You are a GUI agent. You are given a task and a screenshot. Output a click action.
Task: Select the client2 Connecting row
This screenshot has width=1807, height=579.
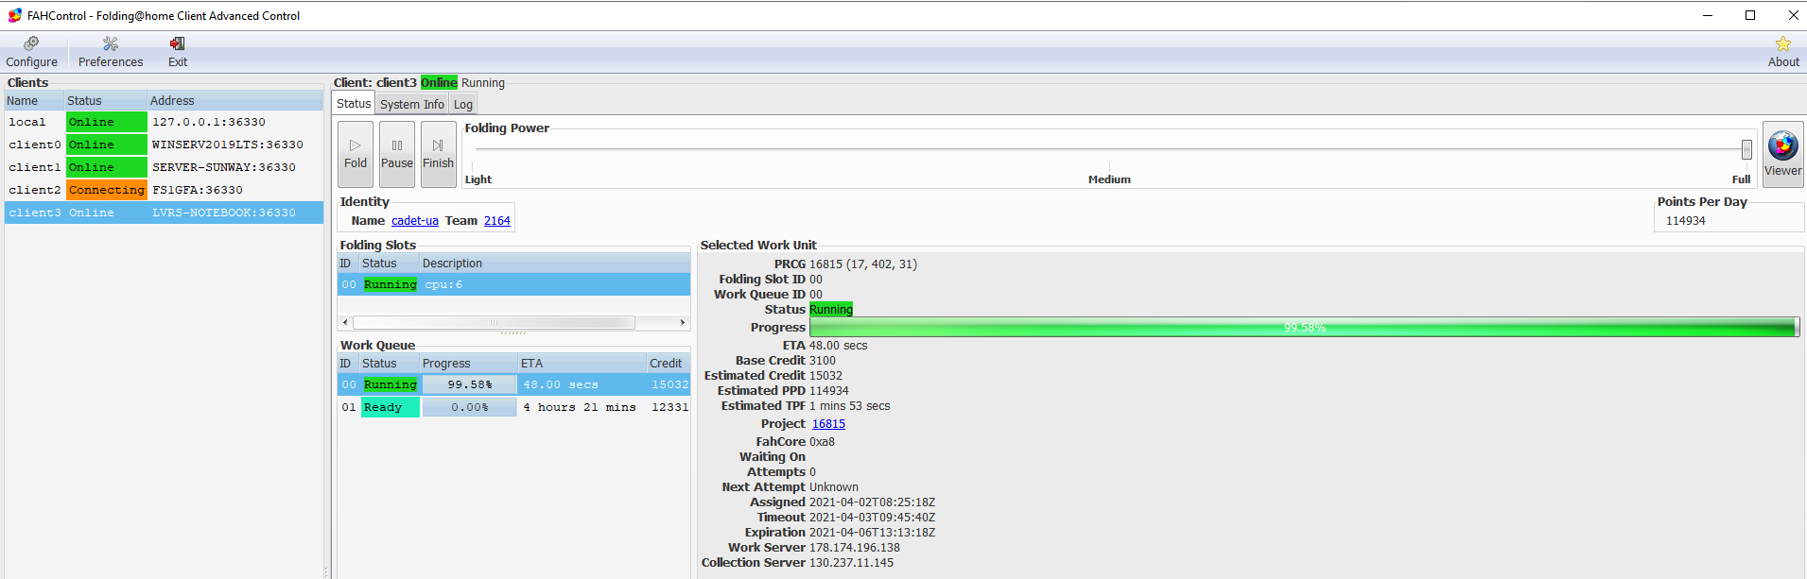(x=164, y=190)
